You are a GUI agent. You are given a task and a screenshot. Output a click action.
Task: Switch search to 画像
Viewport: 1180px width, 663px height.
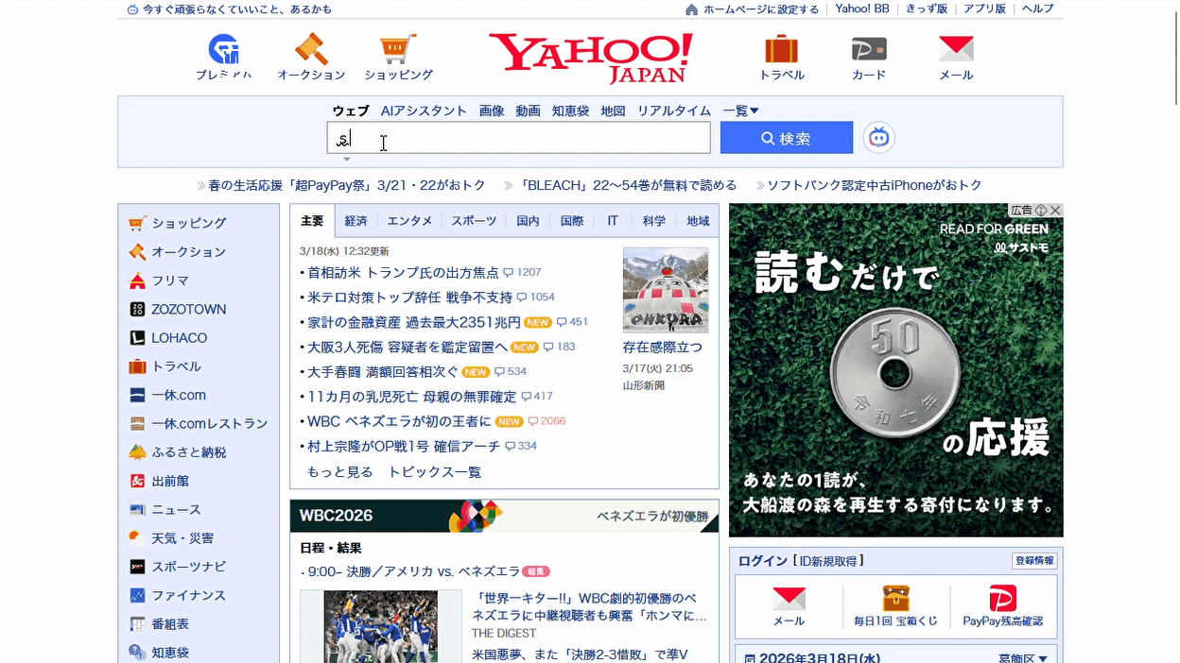pos(492,110)
